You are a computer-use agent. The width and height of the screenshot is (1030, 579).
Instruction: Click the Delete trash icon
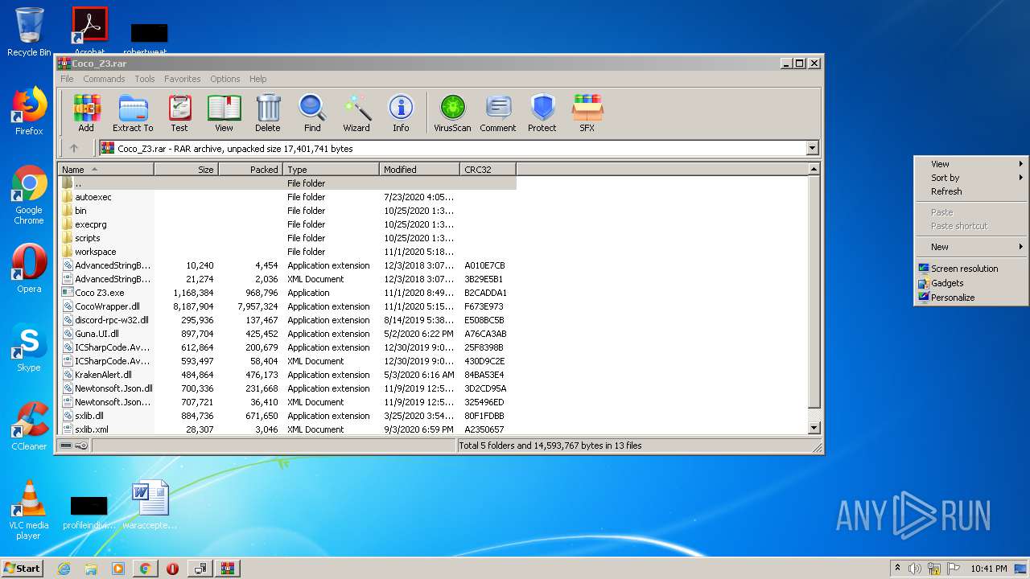(268, 113)
